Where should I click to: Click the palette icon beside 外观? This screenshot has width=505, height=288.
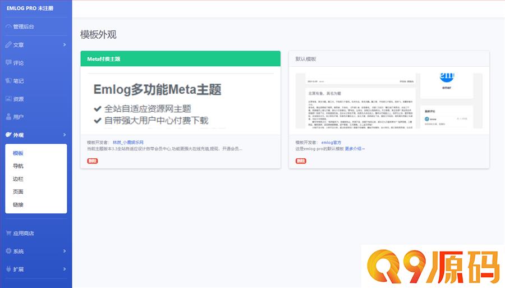point(8,135)
